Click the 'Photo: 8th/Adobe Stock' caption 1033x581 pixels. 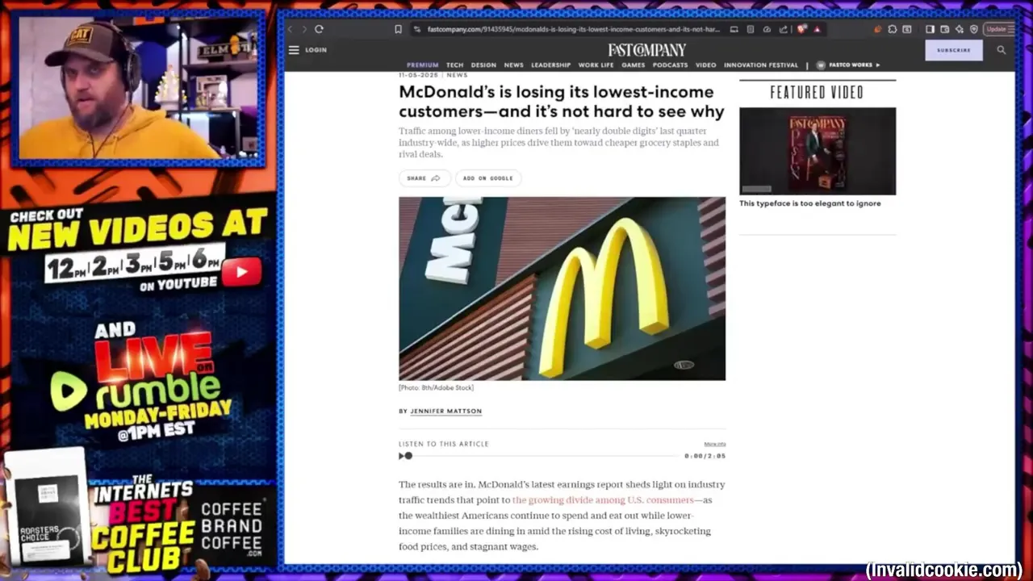coord(436,388)
